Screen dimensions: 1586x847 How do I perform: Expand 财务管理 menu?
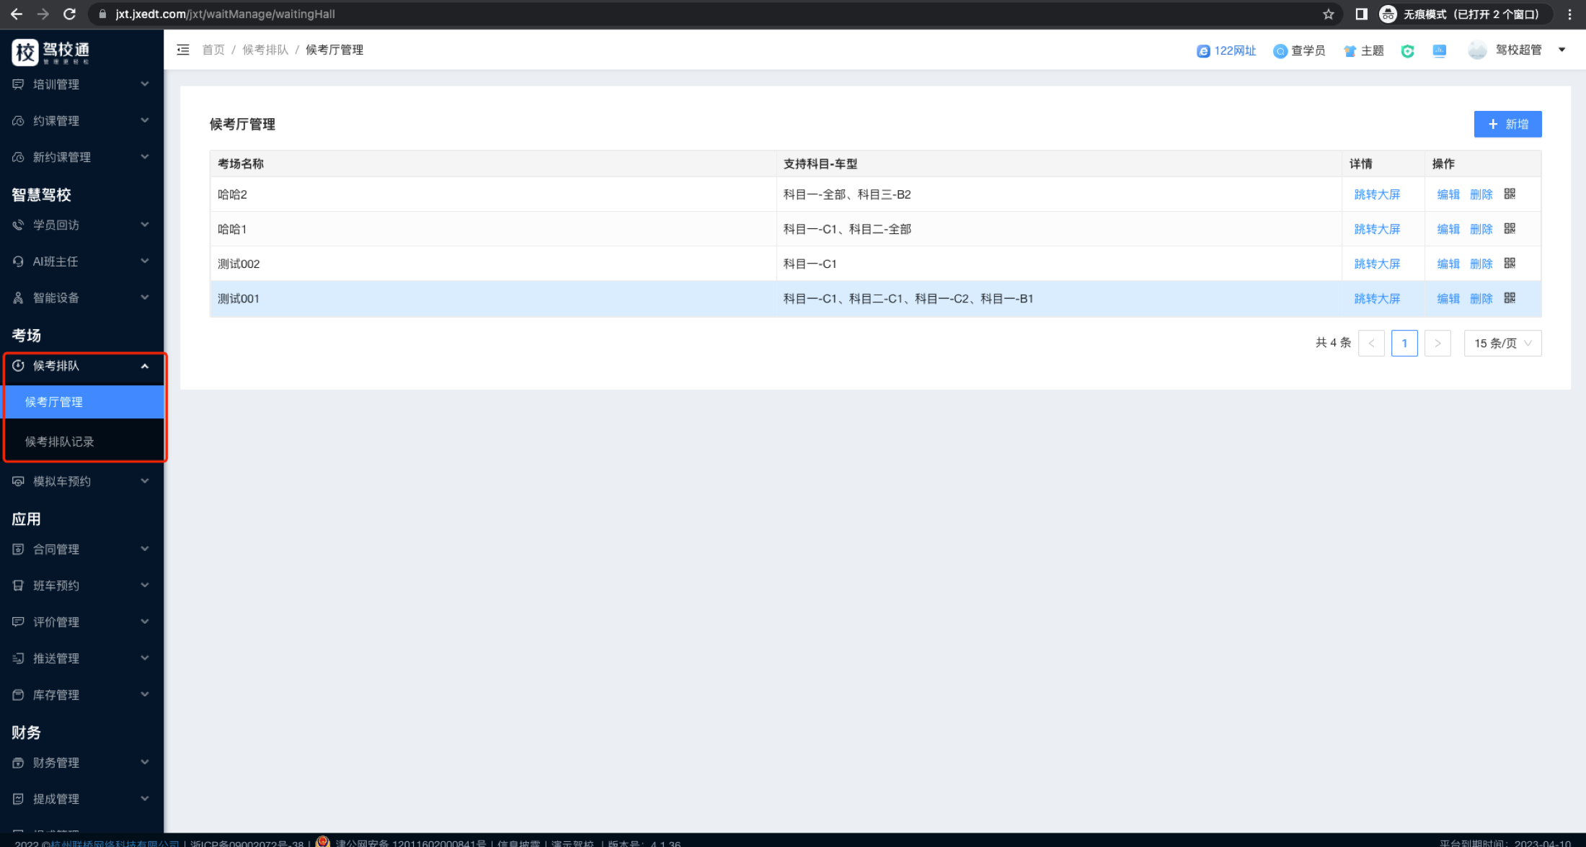[x=81, y=762]
